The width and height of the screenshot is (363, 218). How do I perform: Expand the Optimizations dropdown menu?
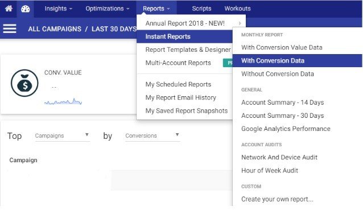click(x=108, y=9)
